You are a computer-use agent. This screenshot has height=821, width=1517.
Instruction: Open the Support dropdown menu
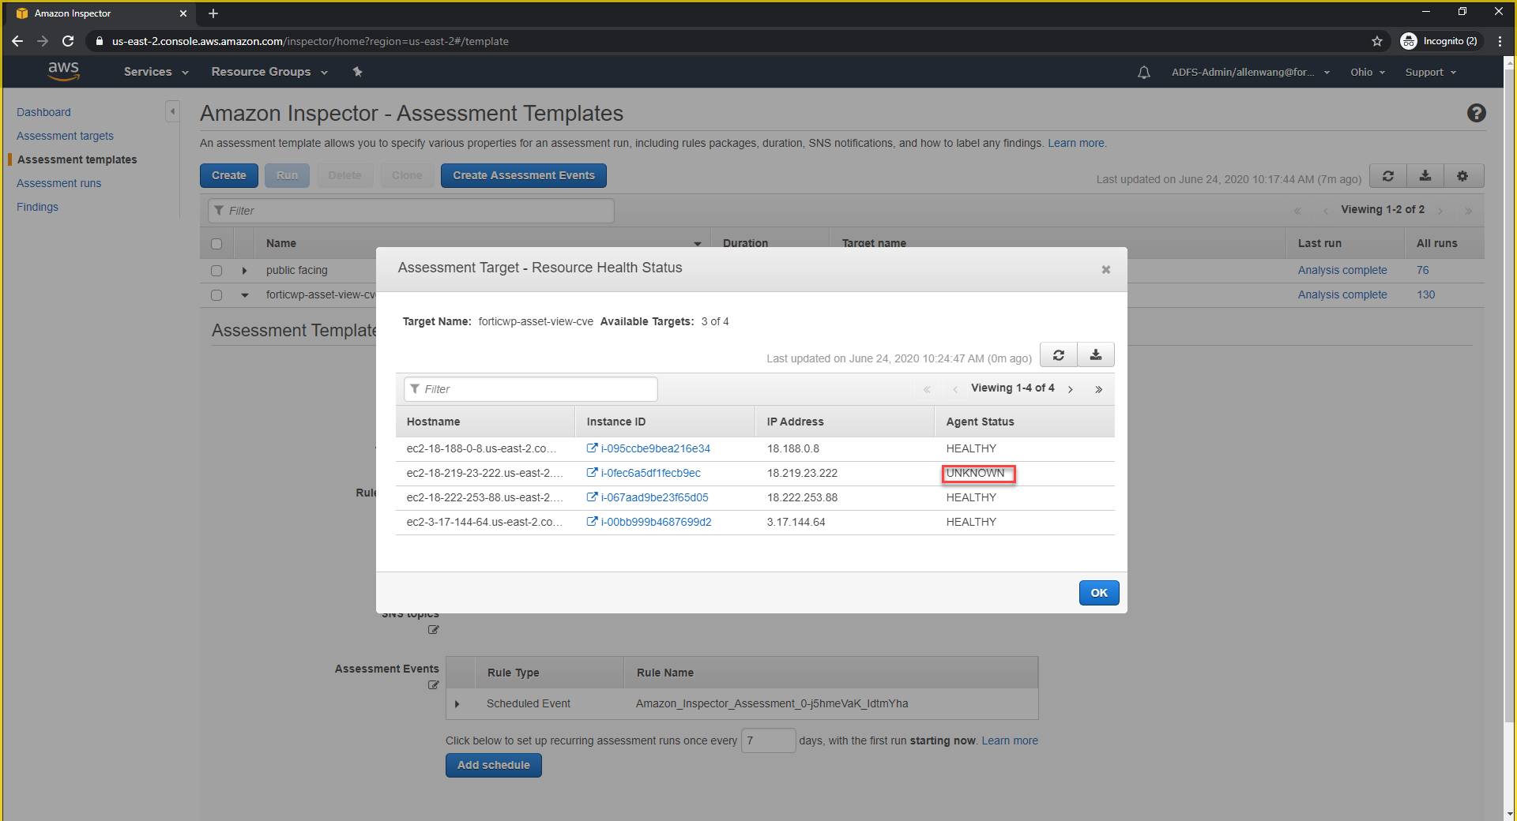(x=1430, y=72)
